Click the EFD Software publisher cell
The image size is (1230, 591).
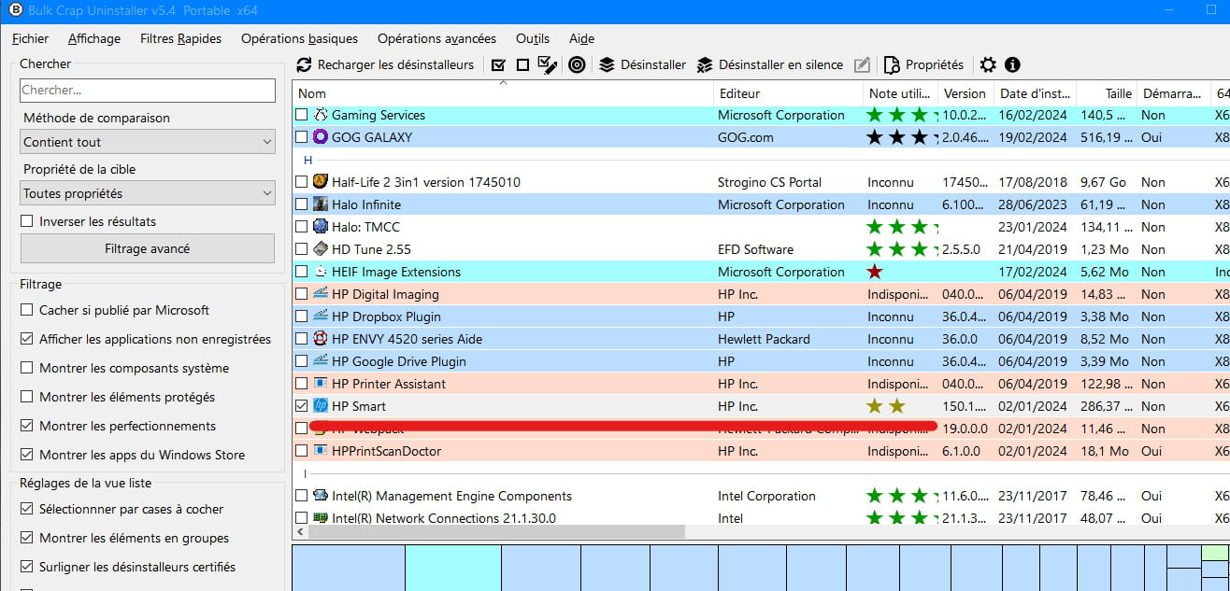(755, 249)
